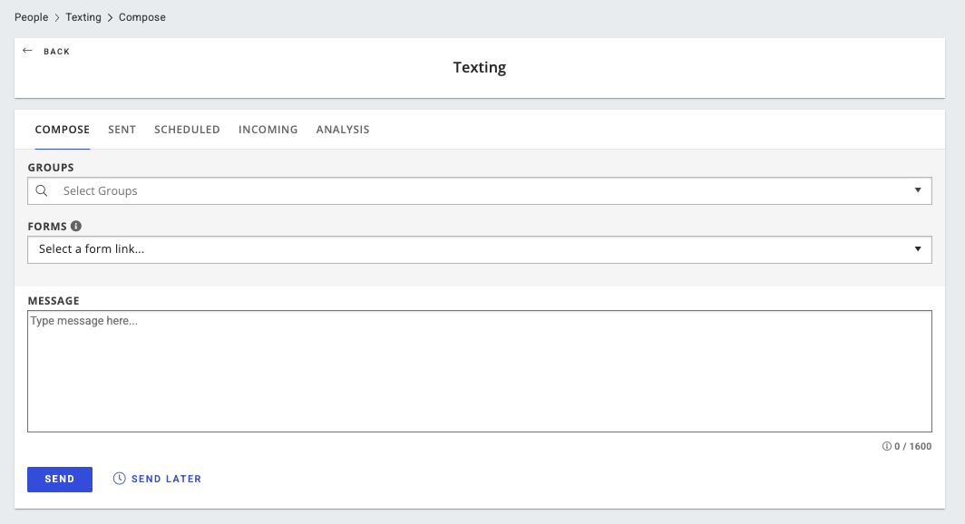Click into the Select Groups search field
Screen dimensions: 965x524
tap(480, 190)
